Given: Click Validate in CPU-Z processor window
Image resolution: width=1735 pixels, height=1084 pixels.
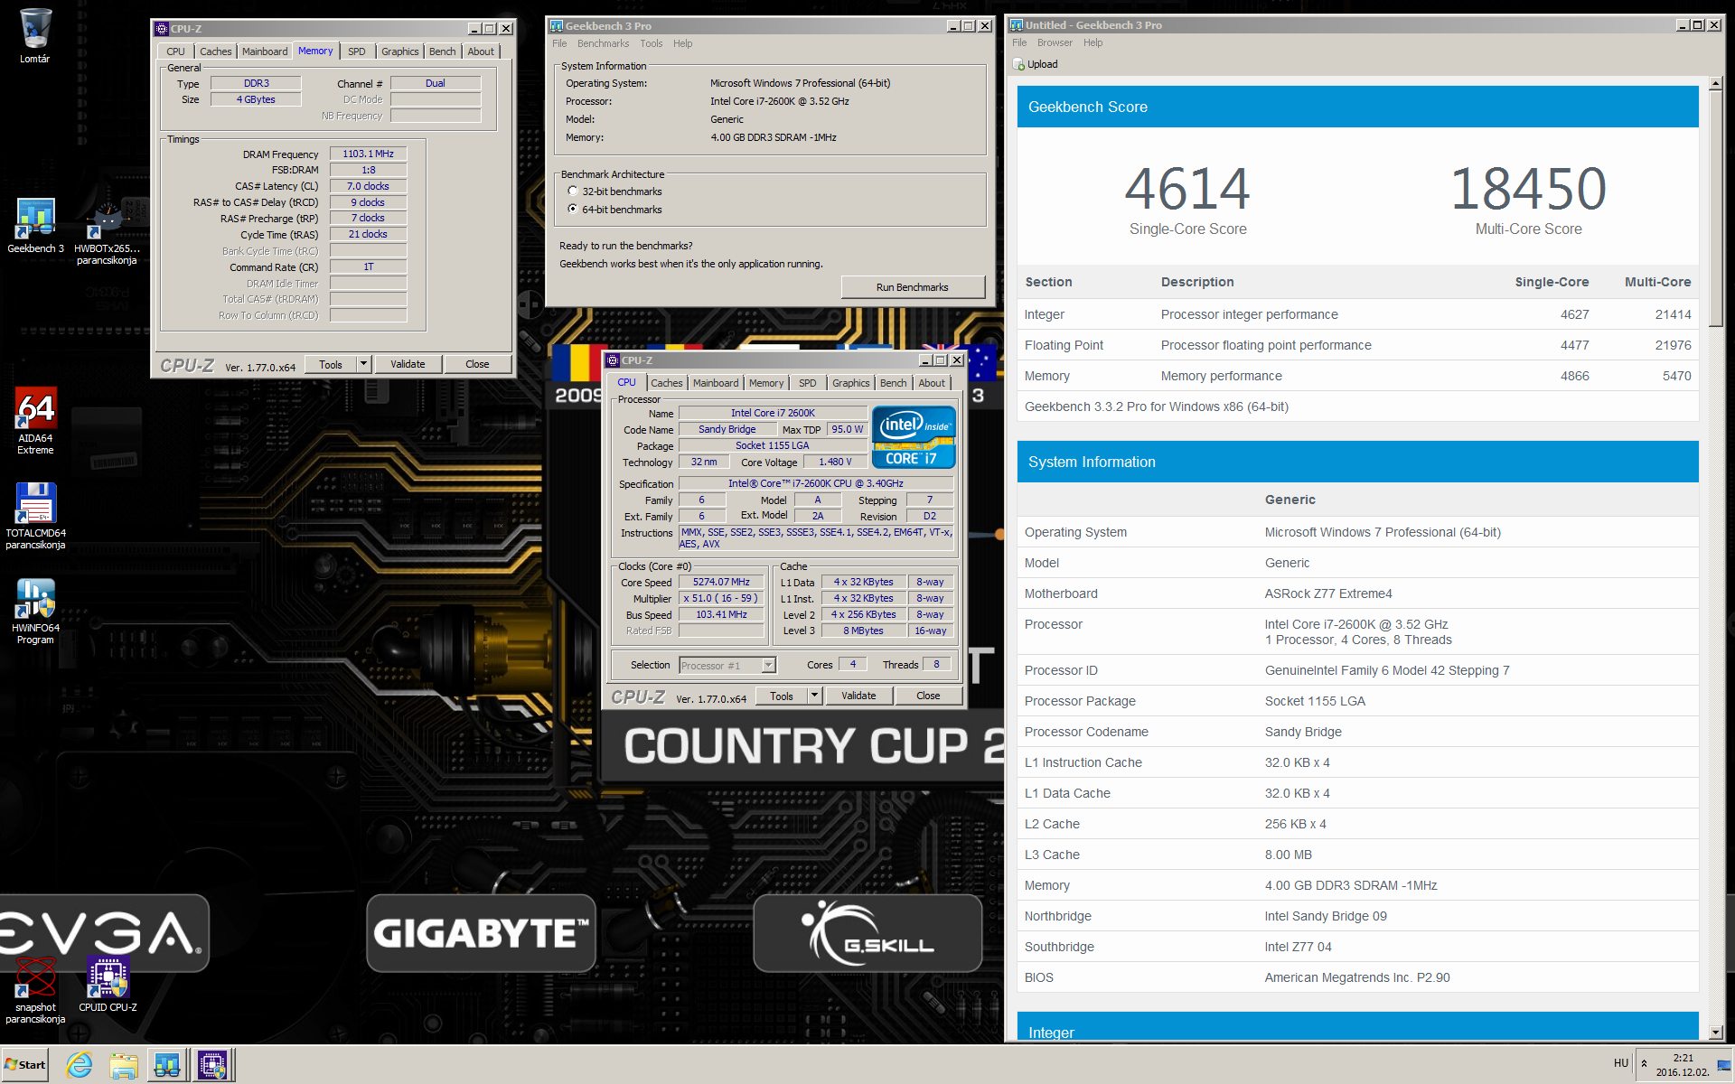Looking at the screenshot, I should [x=858, y=696].
